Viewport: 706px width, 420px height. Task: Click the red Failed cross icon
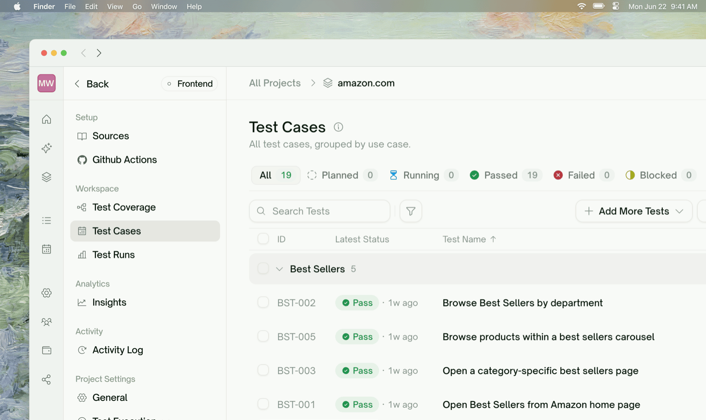pyautogui.click(x=558, y=175)
